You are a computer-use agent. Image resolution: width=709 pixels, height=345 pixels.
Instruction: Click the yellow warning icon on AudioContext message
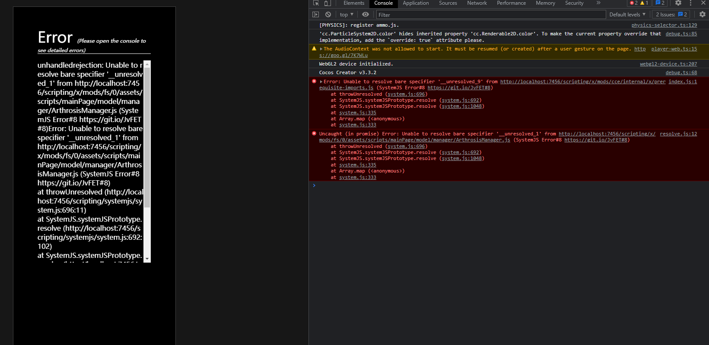pos(314,49)
